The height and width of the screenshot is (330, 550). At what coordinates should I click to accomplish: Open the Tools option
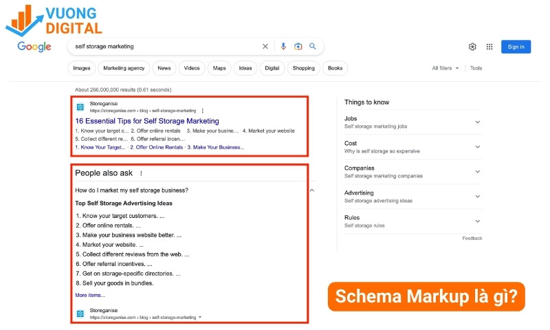tap(476, 68)
